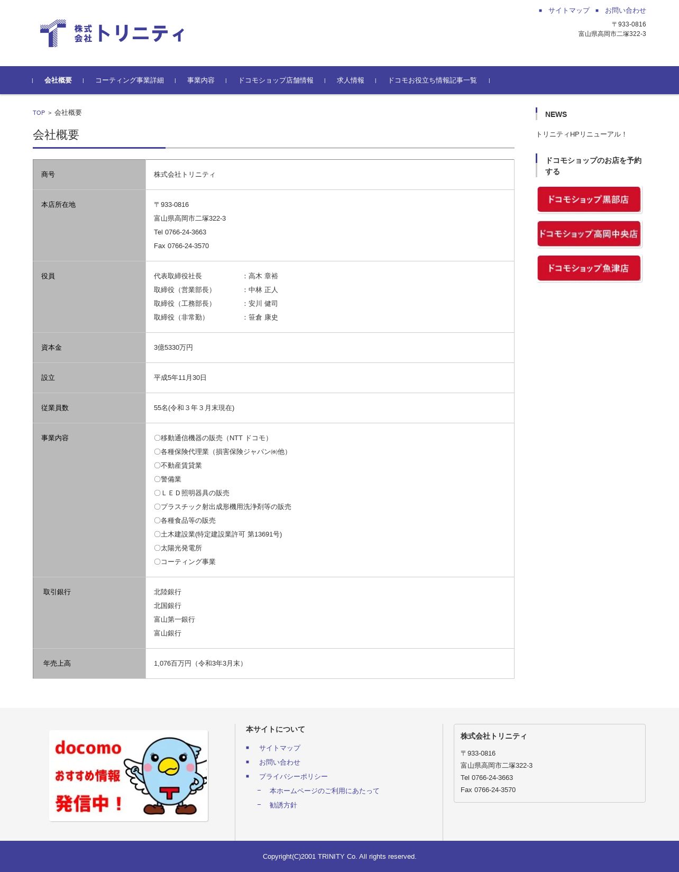Image resolution: width=679 pixels, height=872 pixels.
Task: Click the 土木建設業 第13691号 line
Action: tap(218, 534)
